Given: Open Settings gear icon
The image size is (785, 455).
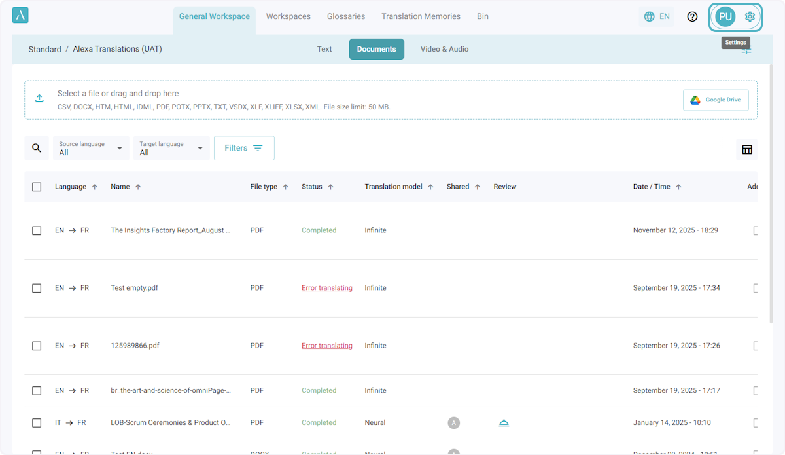Looking at the screenshot, I should 750,16.
